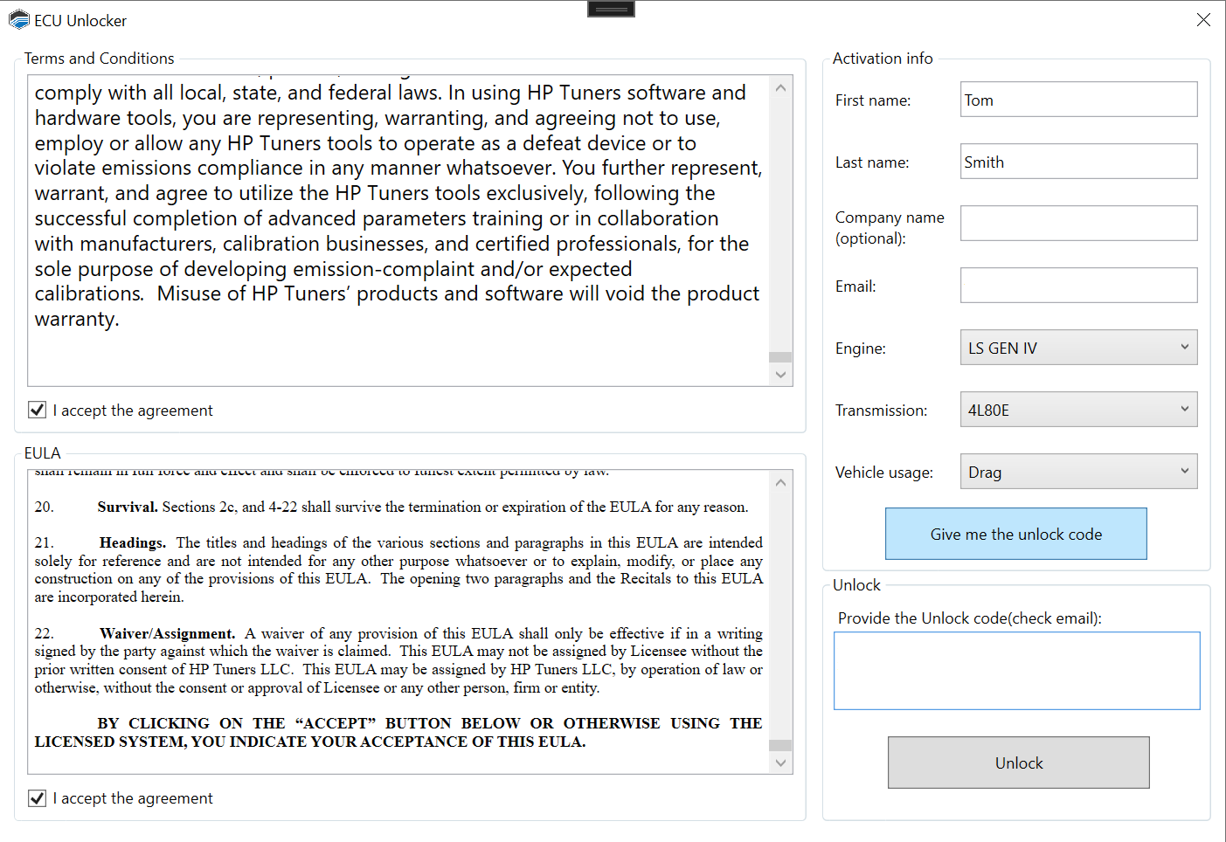Screen dimensions: 1226x842
Task: Focus the First name field
Action: point(1078,100)
